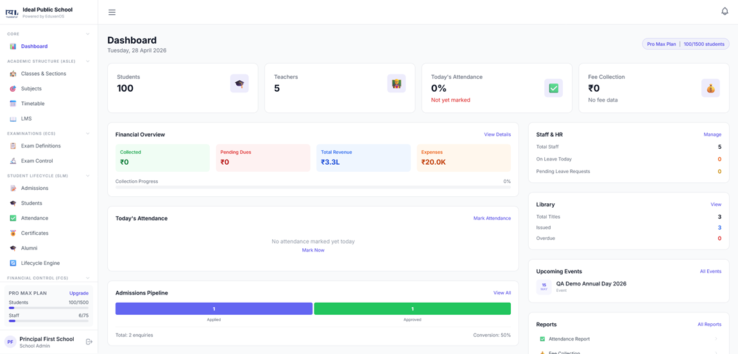The width and height of the screenshot is (738, 354).
Task: Click the green check icon in Today's Attendance card
Action: pyautogui.click(x=553, y=88)
